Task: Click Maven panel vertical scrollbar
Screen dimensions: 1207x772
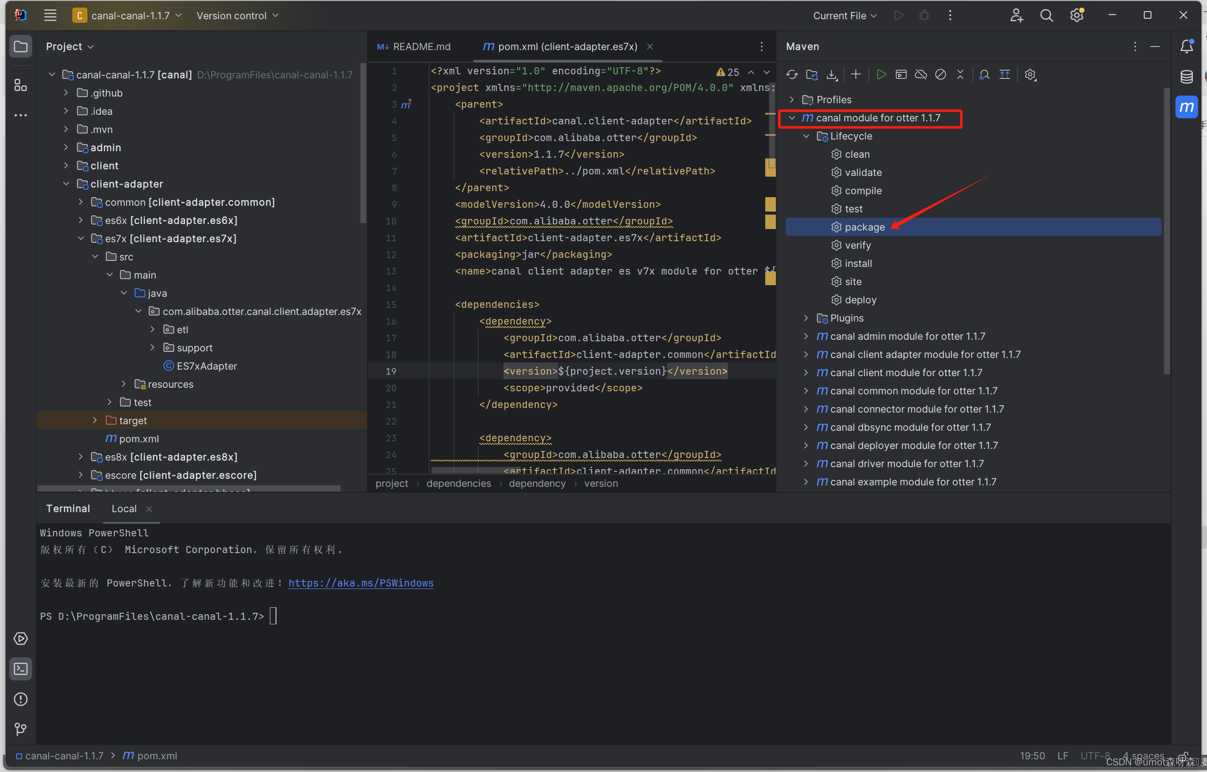Action: point(1167,232)
